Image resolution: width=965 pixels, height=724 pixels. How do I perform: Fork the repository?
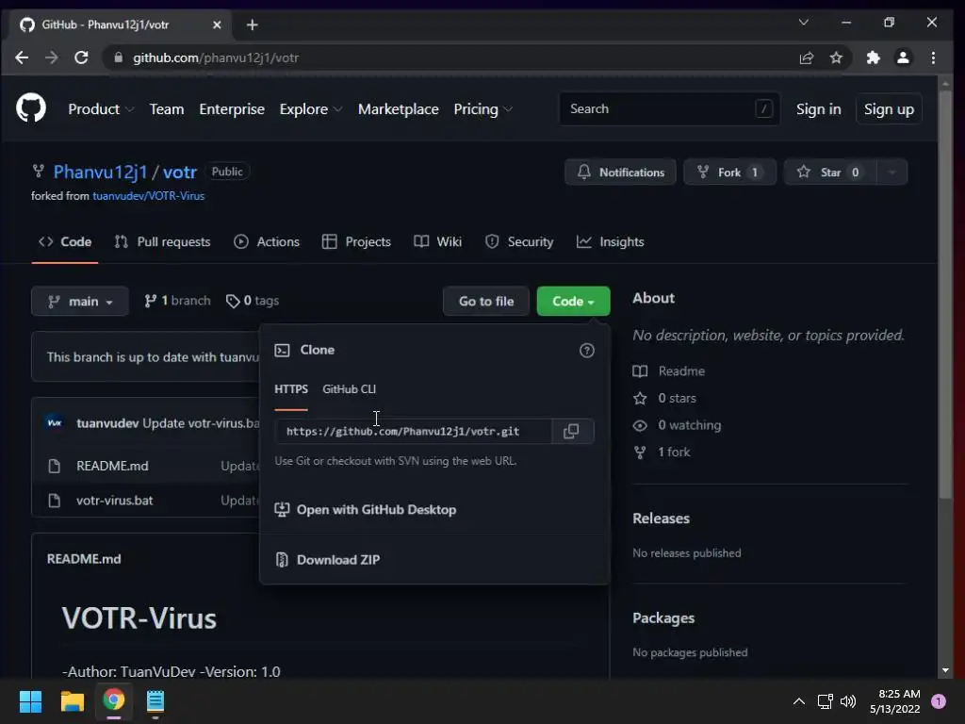(x=729, y=173)
